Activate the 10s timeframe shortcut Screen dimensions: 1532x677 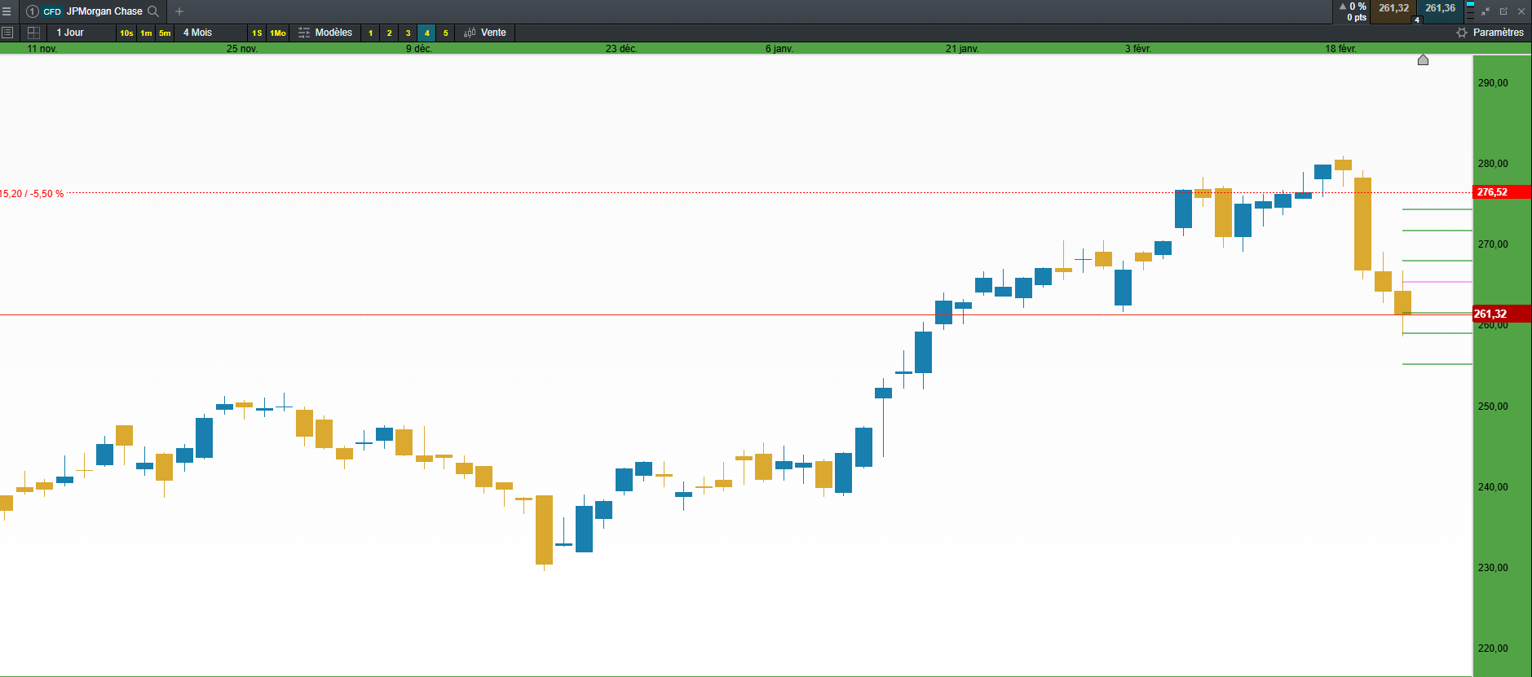click(126, 33)
